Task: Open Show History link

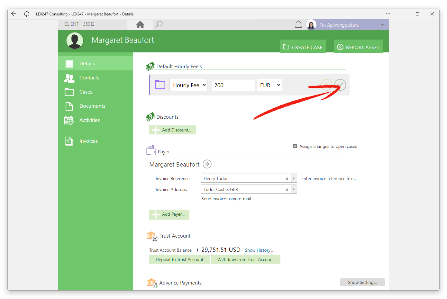Action: 259,250
